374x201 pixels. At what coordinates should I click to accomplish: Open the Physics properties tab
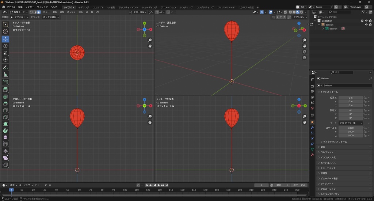pos(312,139)
